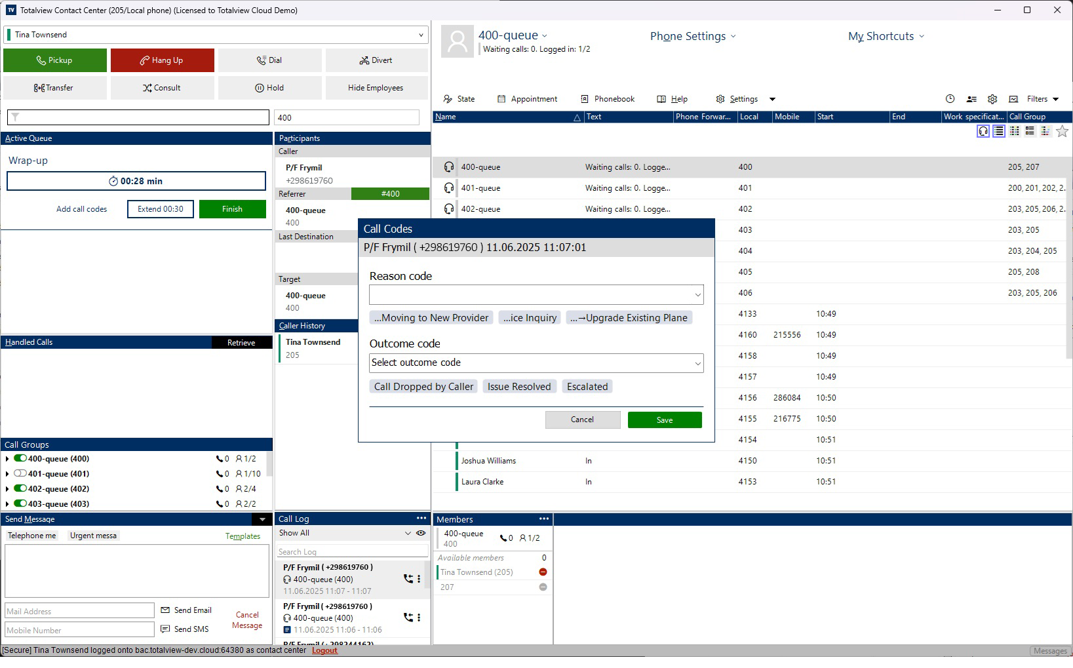Expand the 403-queue tree item in Call Groups

coord(7,504)
